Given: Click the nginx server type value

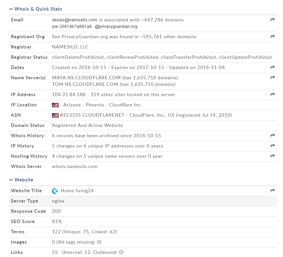Looking at the screenshot, I should coord(58,201).
